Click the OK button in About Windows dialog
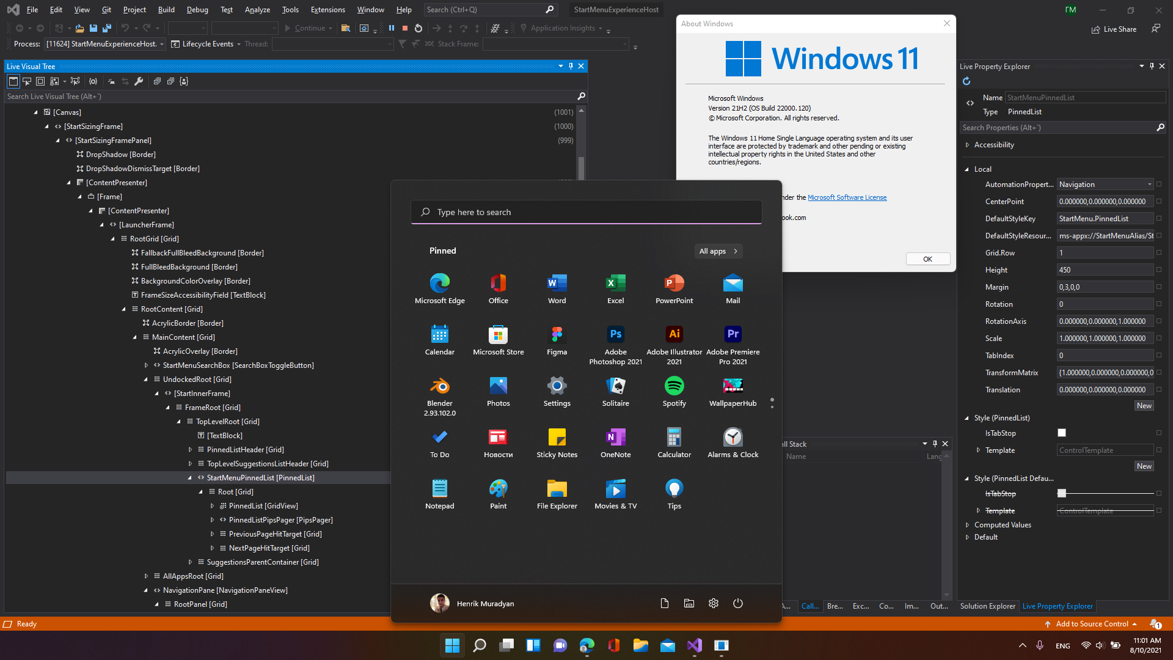 tap(926, 258)
